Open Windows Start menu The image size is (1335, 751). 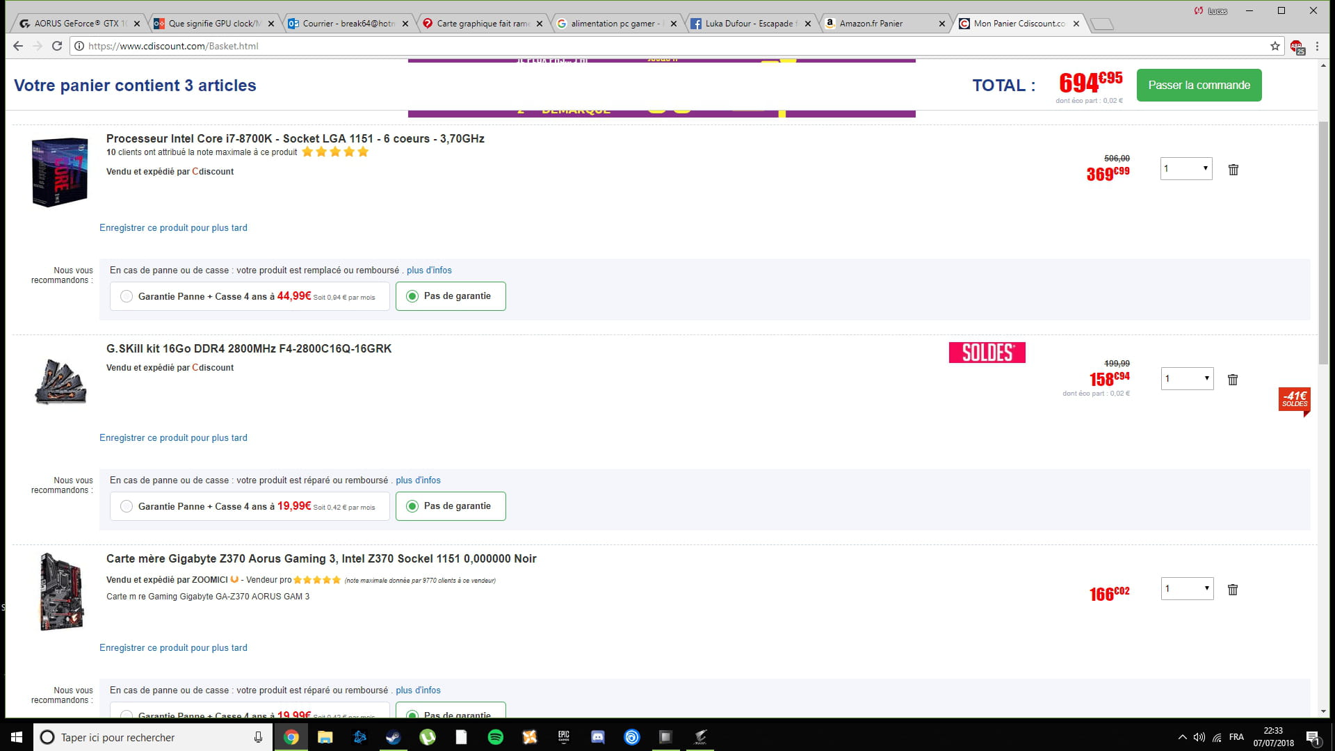(17, 737)
